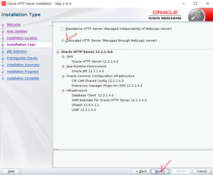This screenshot has height=175, width=213.
Task: Go to the Auto Updates step
Action: (x=17, y=31)
